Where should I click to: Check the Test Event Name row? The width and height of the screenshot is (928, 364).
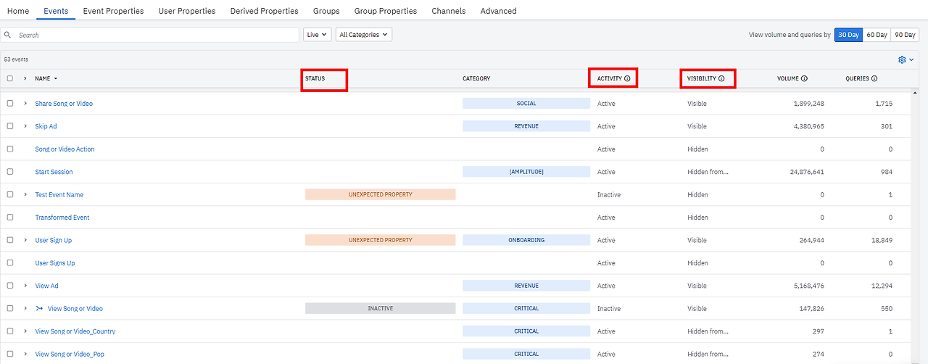click(10, 195)
